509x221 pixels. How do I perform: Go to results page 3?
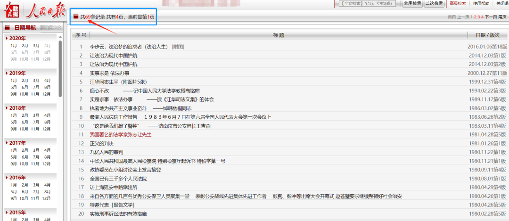click(x=479, y=17)
